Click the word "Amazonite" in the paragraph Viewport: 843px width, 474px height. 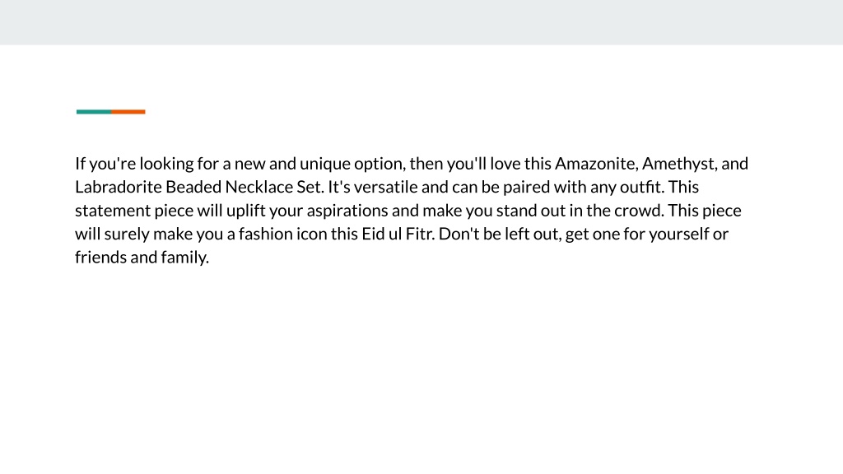coord(596,164)
